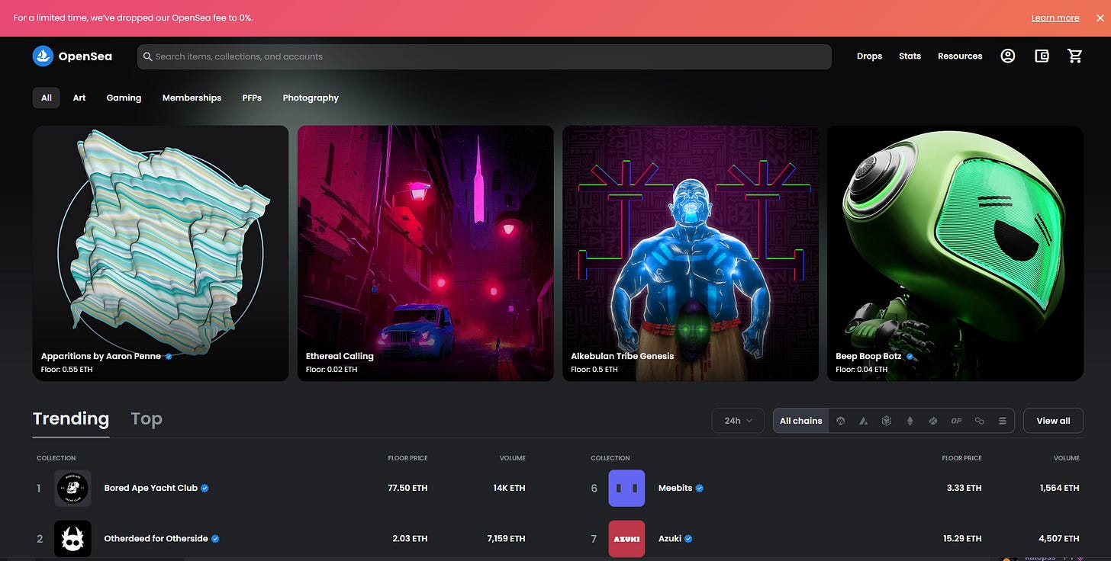The height and width of the screenshot is (561, 1111).
Task: Click Meebits verified badge
Action: point(700,488)
